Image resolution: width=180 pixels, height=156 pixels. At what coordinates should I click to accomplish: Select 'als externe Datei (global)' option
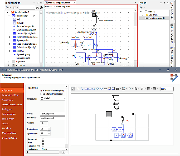[41, 93]
